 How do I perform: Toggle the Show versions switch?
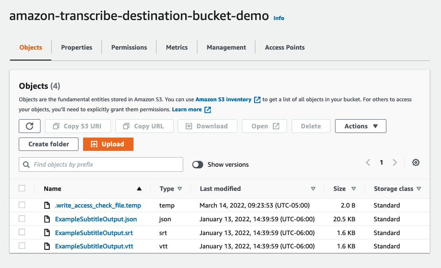[198, 165]
